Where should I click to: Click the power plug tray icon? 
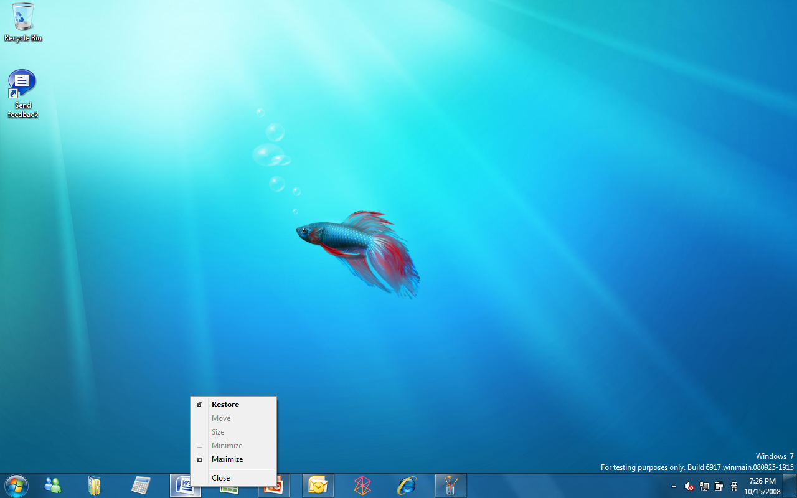(x=719, y=486)
